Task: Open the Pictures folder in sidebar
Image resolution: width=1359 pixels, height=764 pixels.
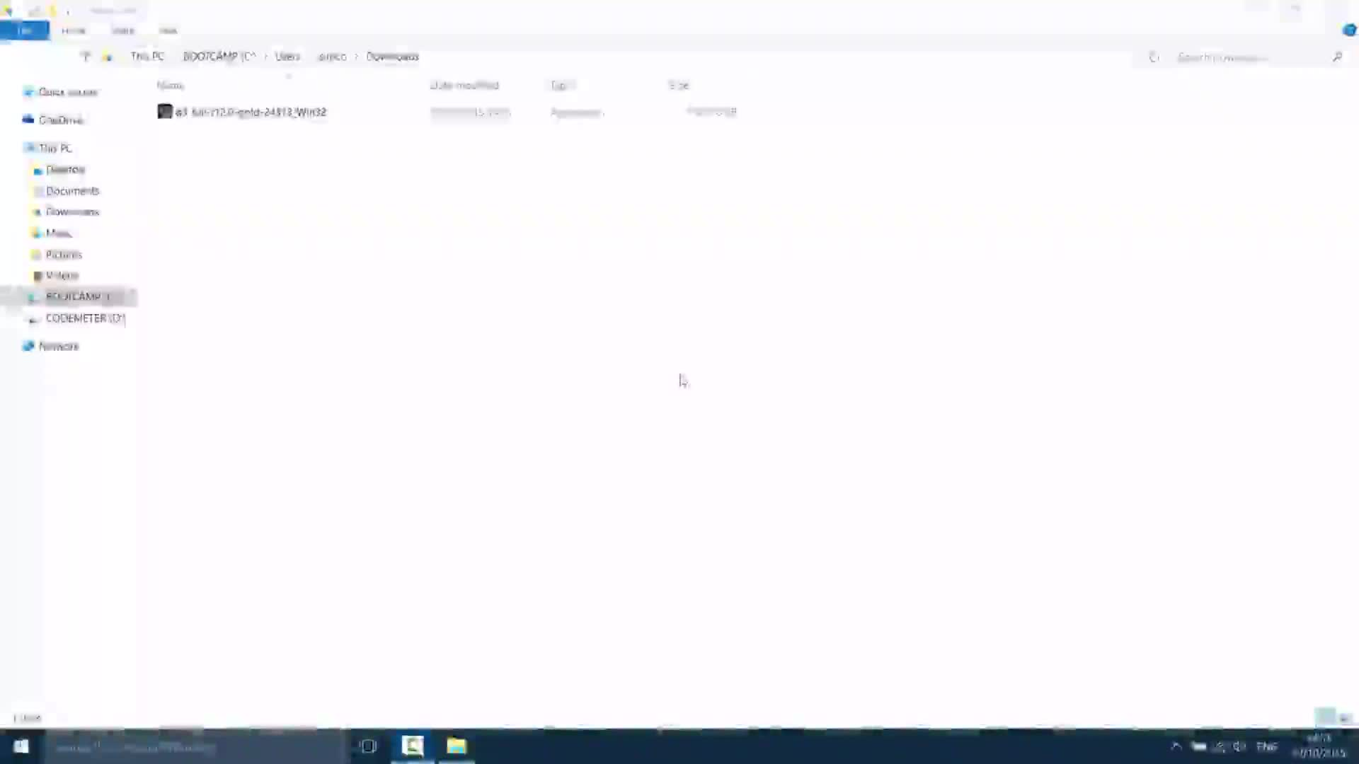Action: coord(64,255)
